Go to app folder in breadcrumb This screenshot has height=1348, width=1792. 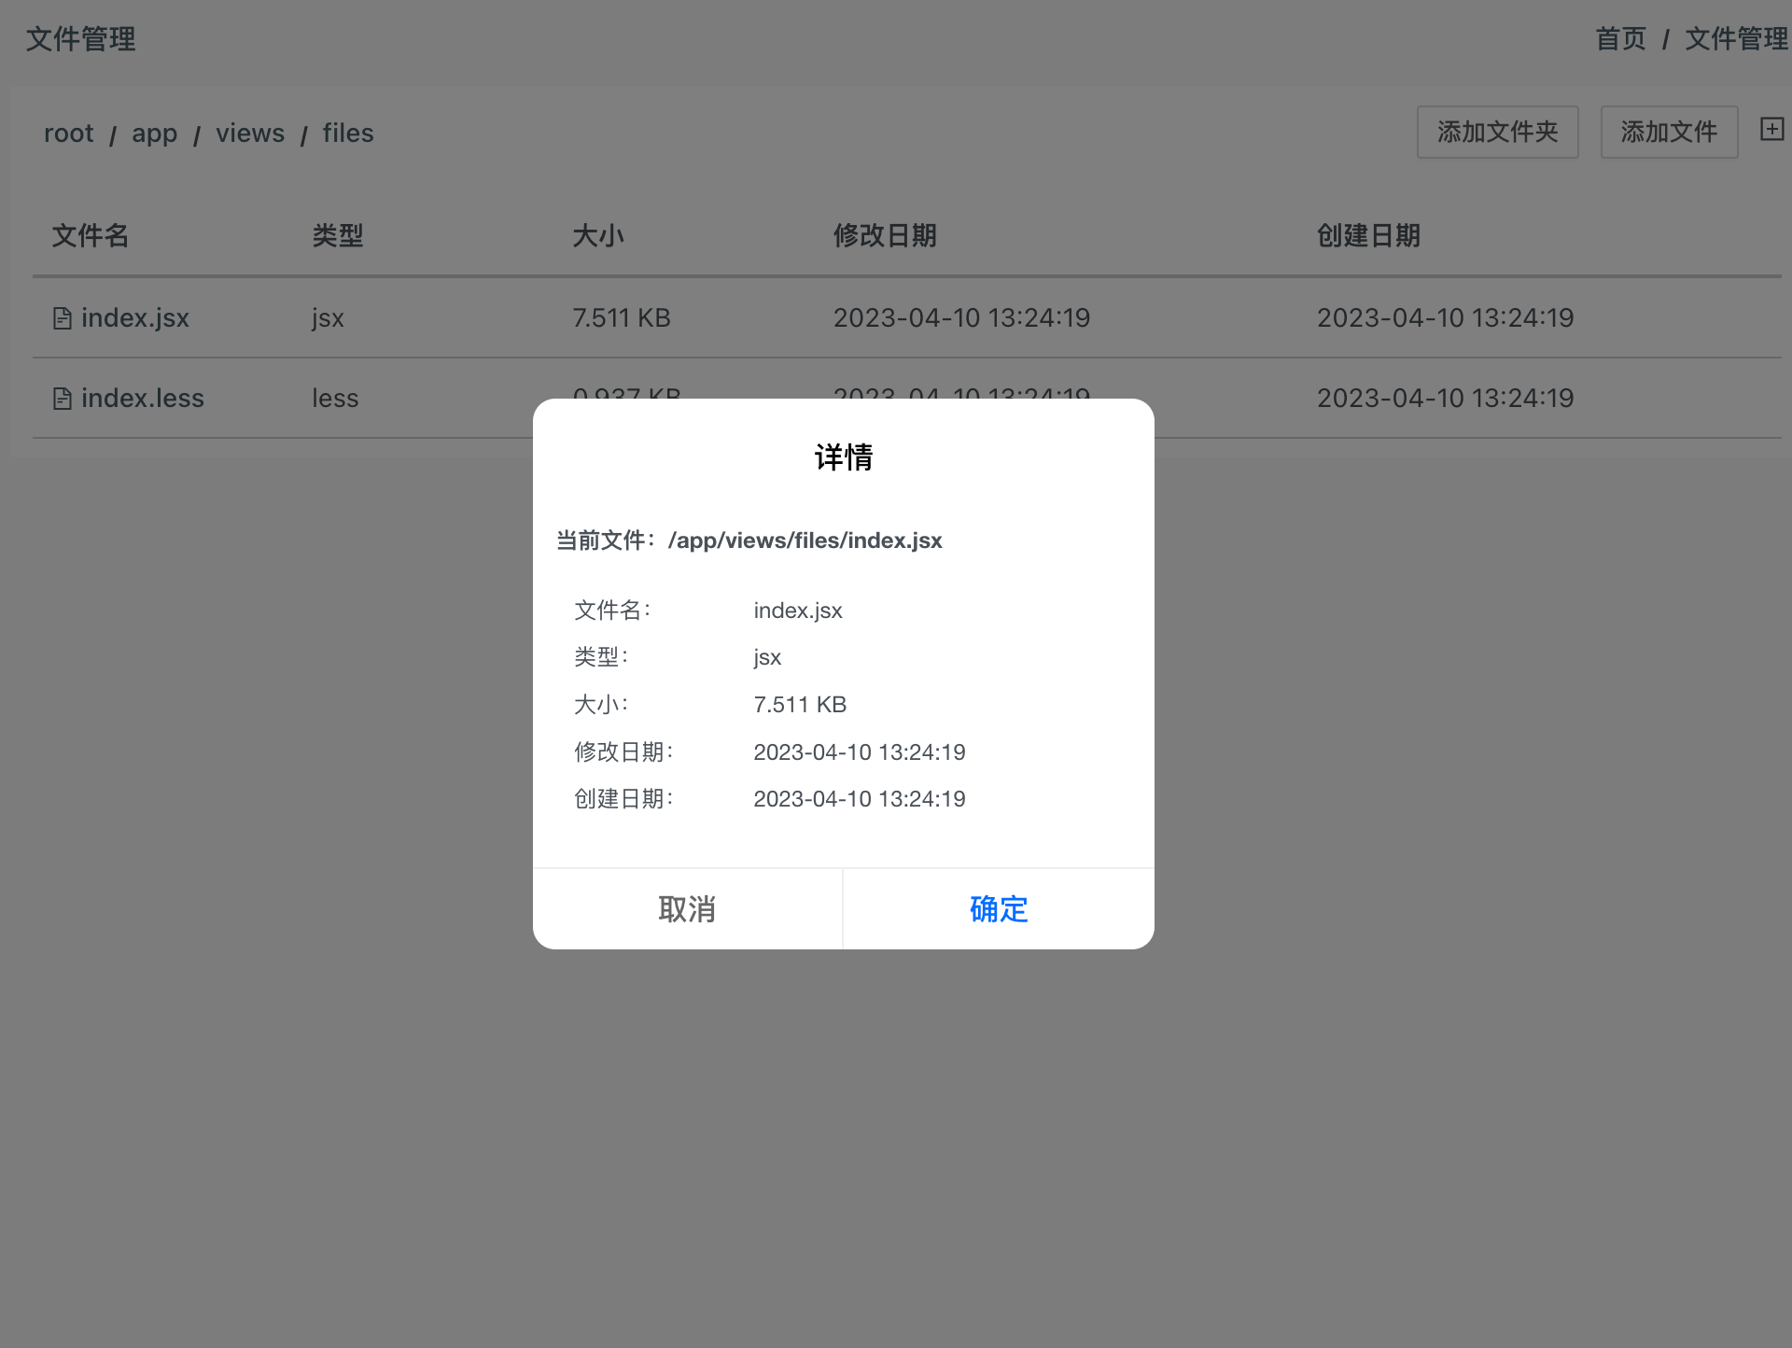(x=154, y=133)
